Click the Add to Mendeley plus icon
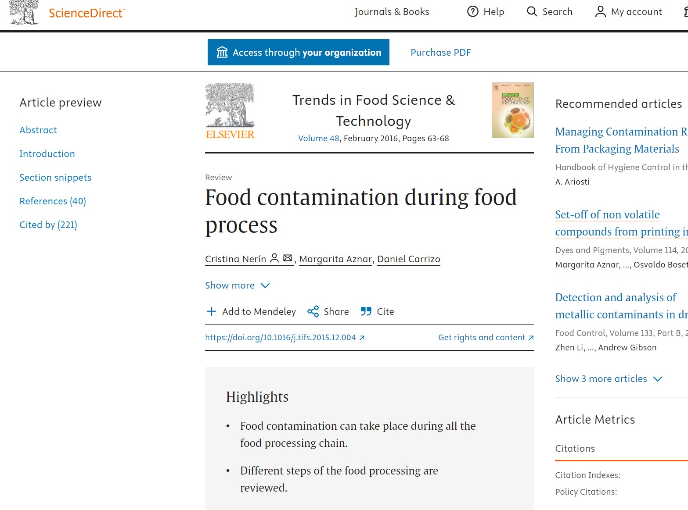The width and height of the screenshot is (688, 510). coord(212,311)
